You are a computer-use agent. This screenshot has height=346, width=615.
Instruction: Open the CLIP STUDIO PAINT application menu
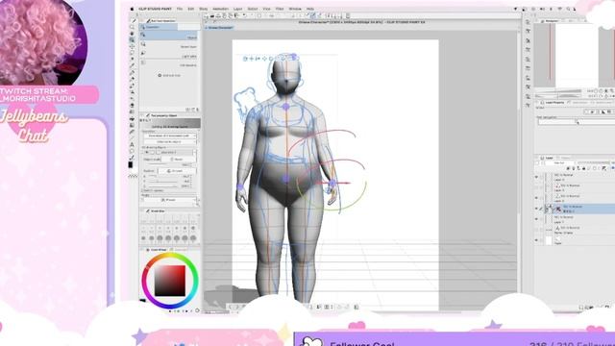pos(155,9)
